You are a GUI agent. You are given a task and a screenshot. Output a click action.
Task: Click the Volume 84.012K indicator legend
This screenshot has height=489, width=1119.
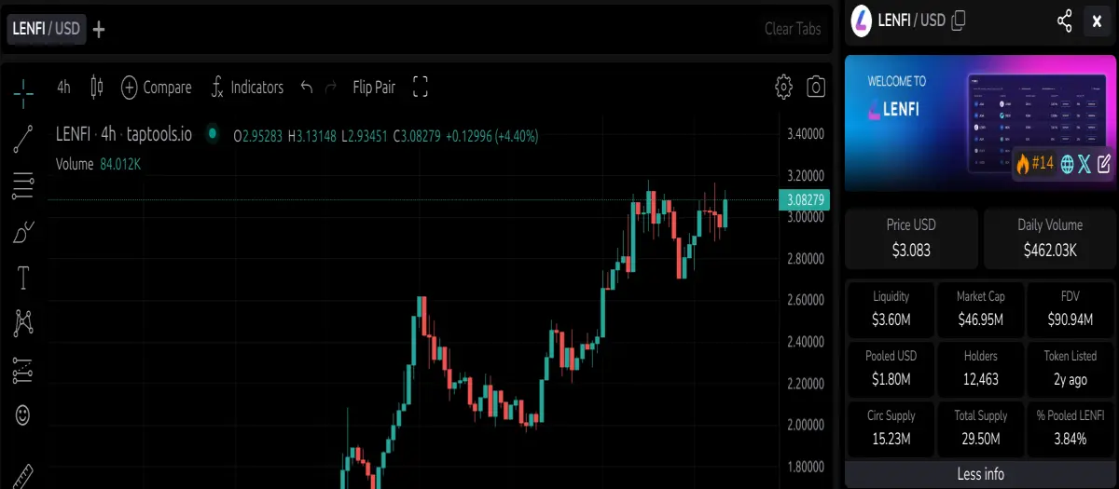[98, 164]
